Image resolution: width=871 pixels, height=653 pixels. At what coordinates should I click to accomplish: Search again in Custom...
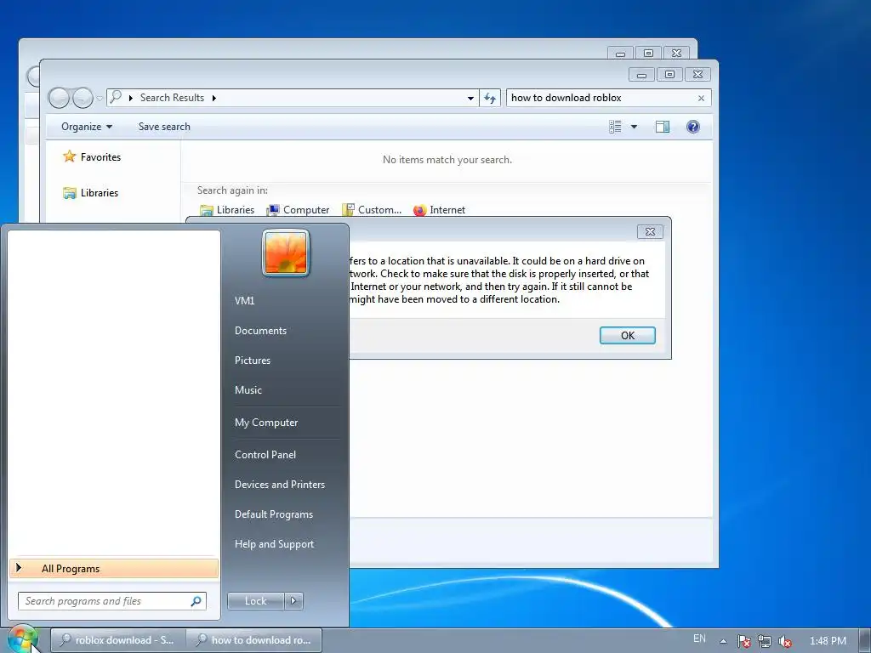pos(372,210)
